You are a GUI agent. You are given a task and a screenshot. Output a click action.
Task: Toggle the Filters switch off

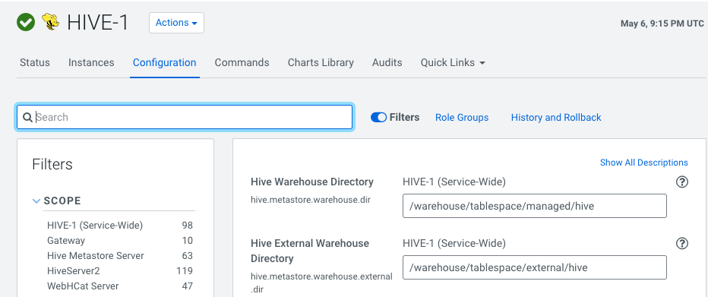pos(378,117)
